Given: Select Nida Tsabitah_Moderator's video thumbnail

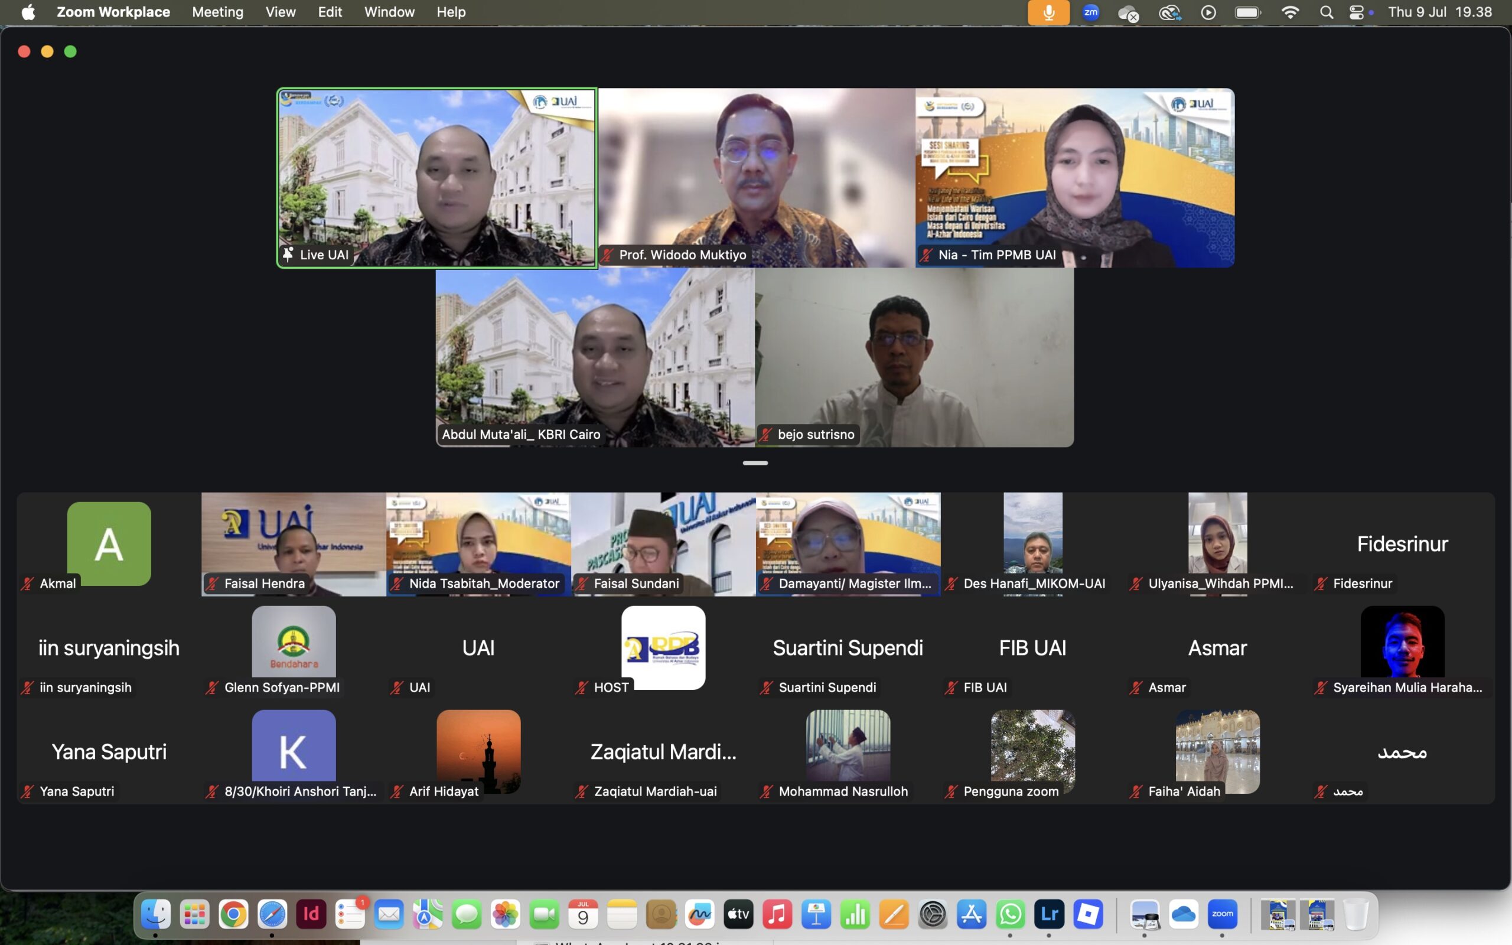Looking at the screenshot, I should point(478,544).
